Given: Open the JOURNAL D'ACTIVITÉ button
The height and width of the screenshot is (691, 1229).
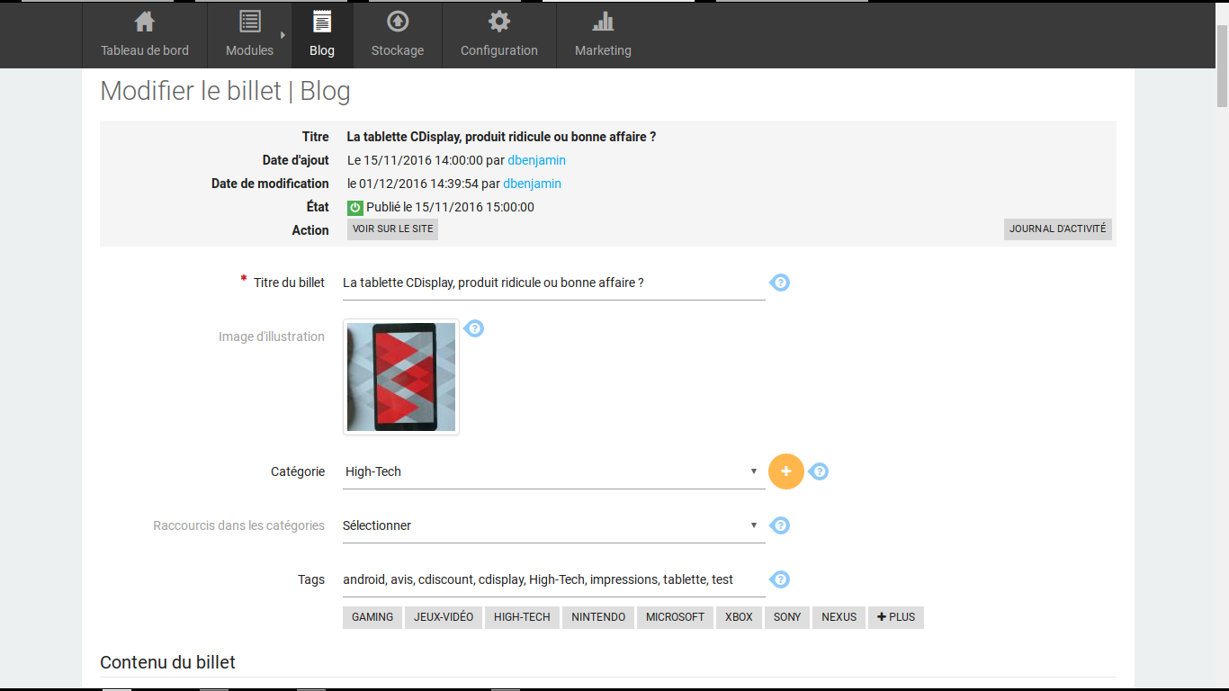Looking at the screenshot, I should click(x=1057, y=229).
